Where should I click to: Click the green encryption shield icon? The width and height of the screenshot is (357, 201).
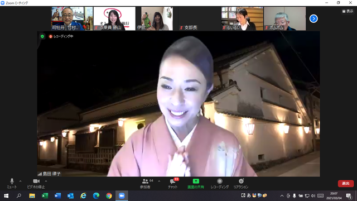(42, 36)
